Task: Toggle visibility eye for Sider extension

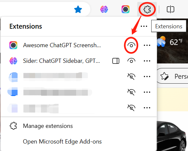Action: point(131,61)
